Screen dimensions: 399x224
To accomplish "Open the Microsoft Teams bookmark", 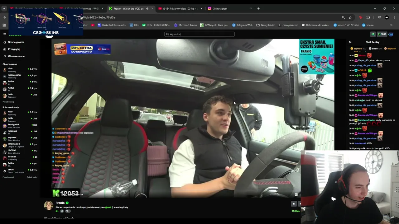I will [185, 25].
